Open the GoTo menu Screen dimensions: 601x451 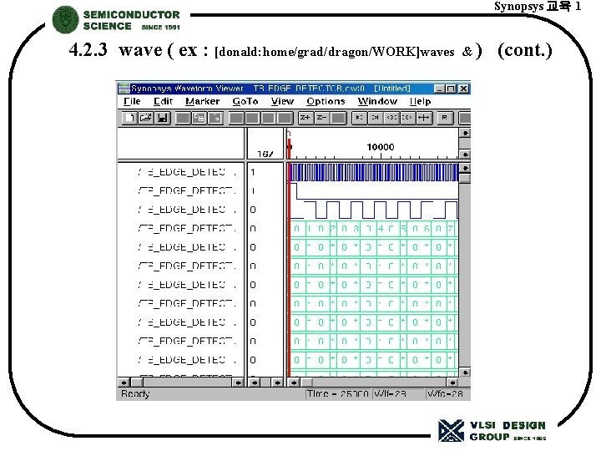point(245,101)
